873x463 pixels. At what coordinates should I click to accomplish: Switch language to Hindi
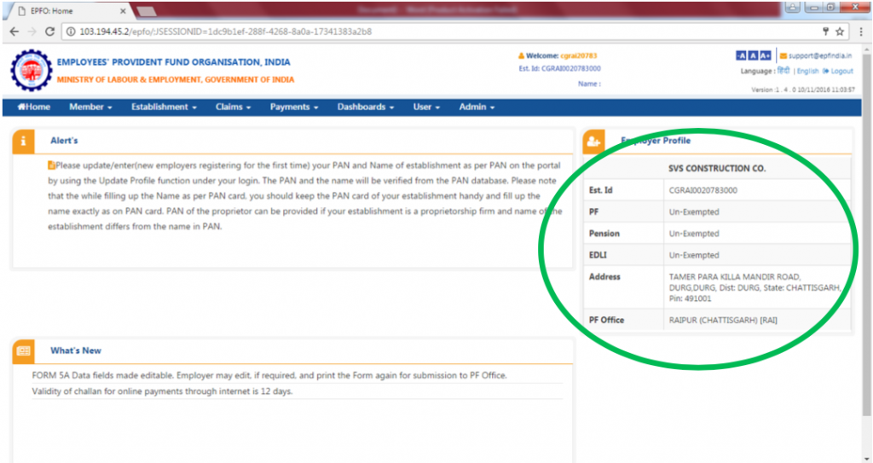pyautogui.click(x=783, y=72)
